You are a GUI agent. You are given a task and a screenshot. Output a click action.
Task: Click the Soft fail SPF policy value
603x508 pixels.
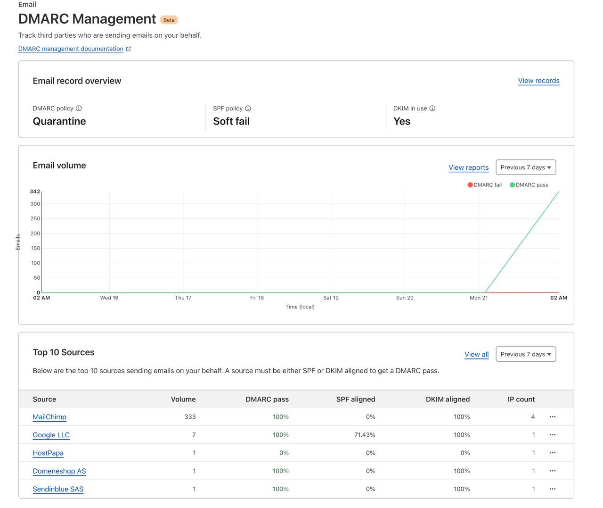tap(231, 121)
